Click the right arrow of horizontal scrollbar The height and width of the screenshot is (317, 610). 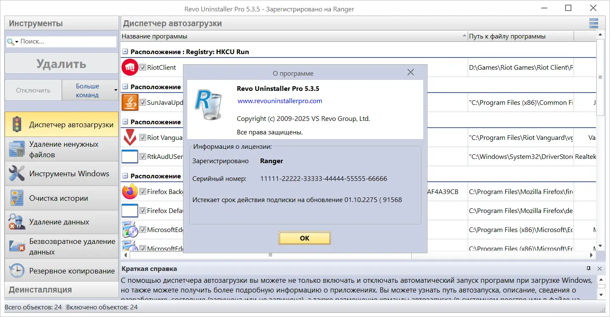coord(592,255)
